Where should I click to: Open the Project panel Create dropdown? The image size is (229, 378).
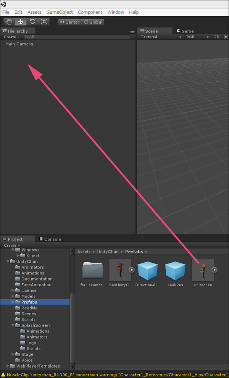pyautogui.click(x=11, y=245)
